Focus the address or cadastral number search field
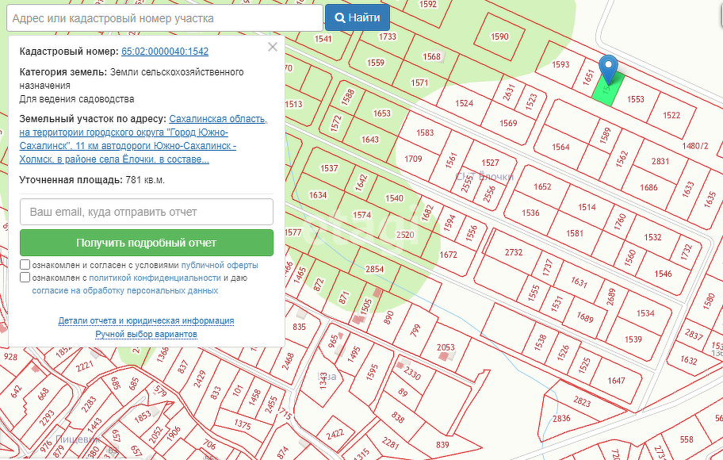Image resolution: width=723 pixels, height=460 pixels. coord(165,17)
